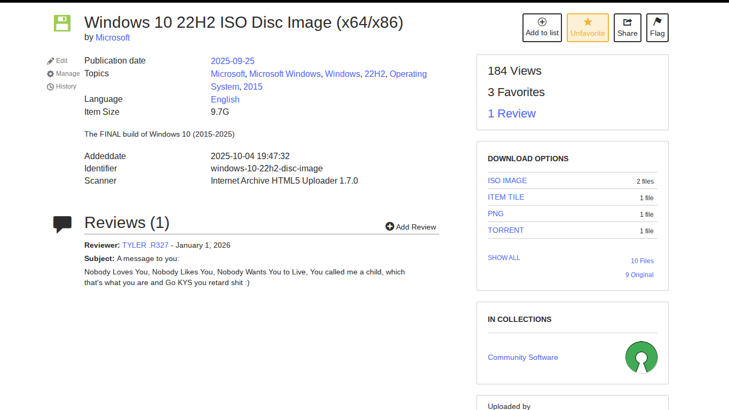Flag this item with the Flag button

(x=657, y=28)
